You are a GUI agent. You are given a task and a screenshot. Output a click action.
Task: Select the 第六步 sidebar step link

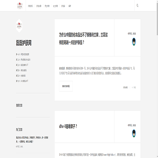(x=22, y=81)
